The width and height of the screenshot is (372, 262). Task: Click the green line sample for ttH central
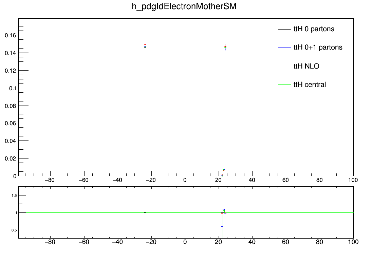pyautogui.click(x=284, y=85)
